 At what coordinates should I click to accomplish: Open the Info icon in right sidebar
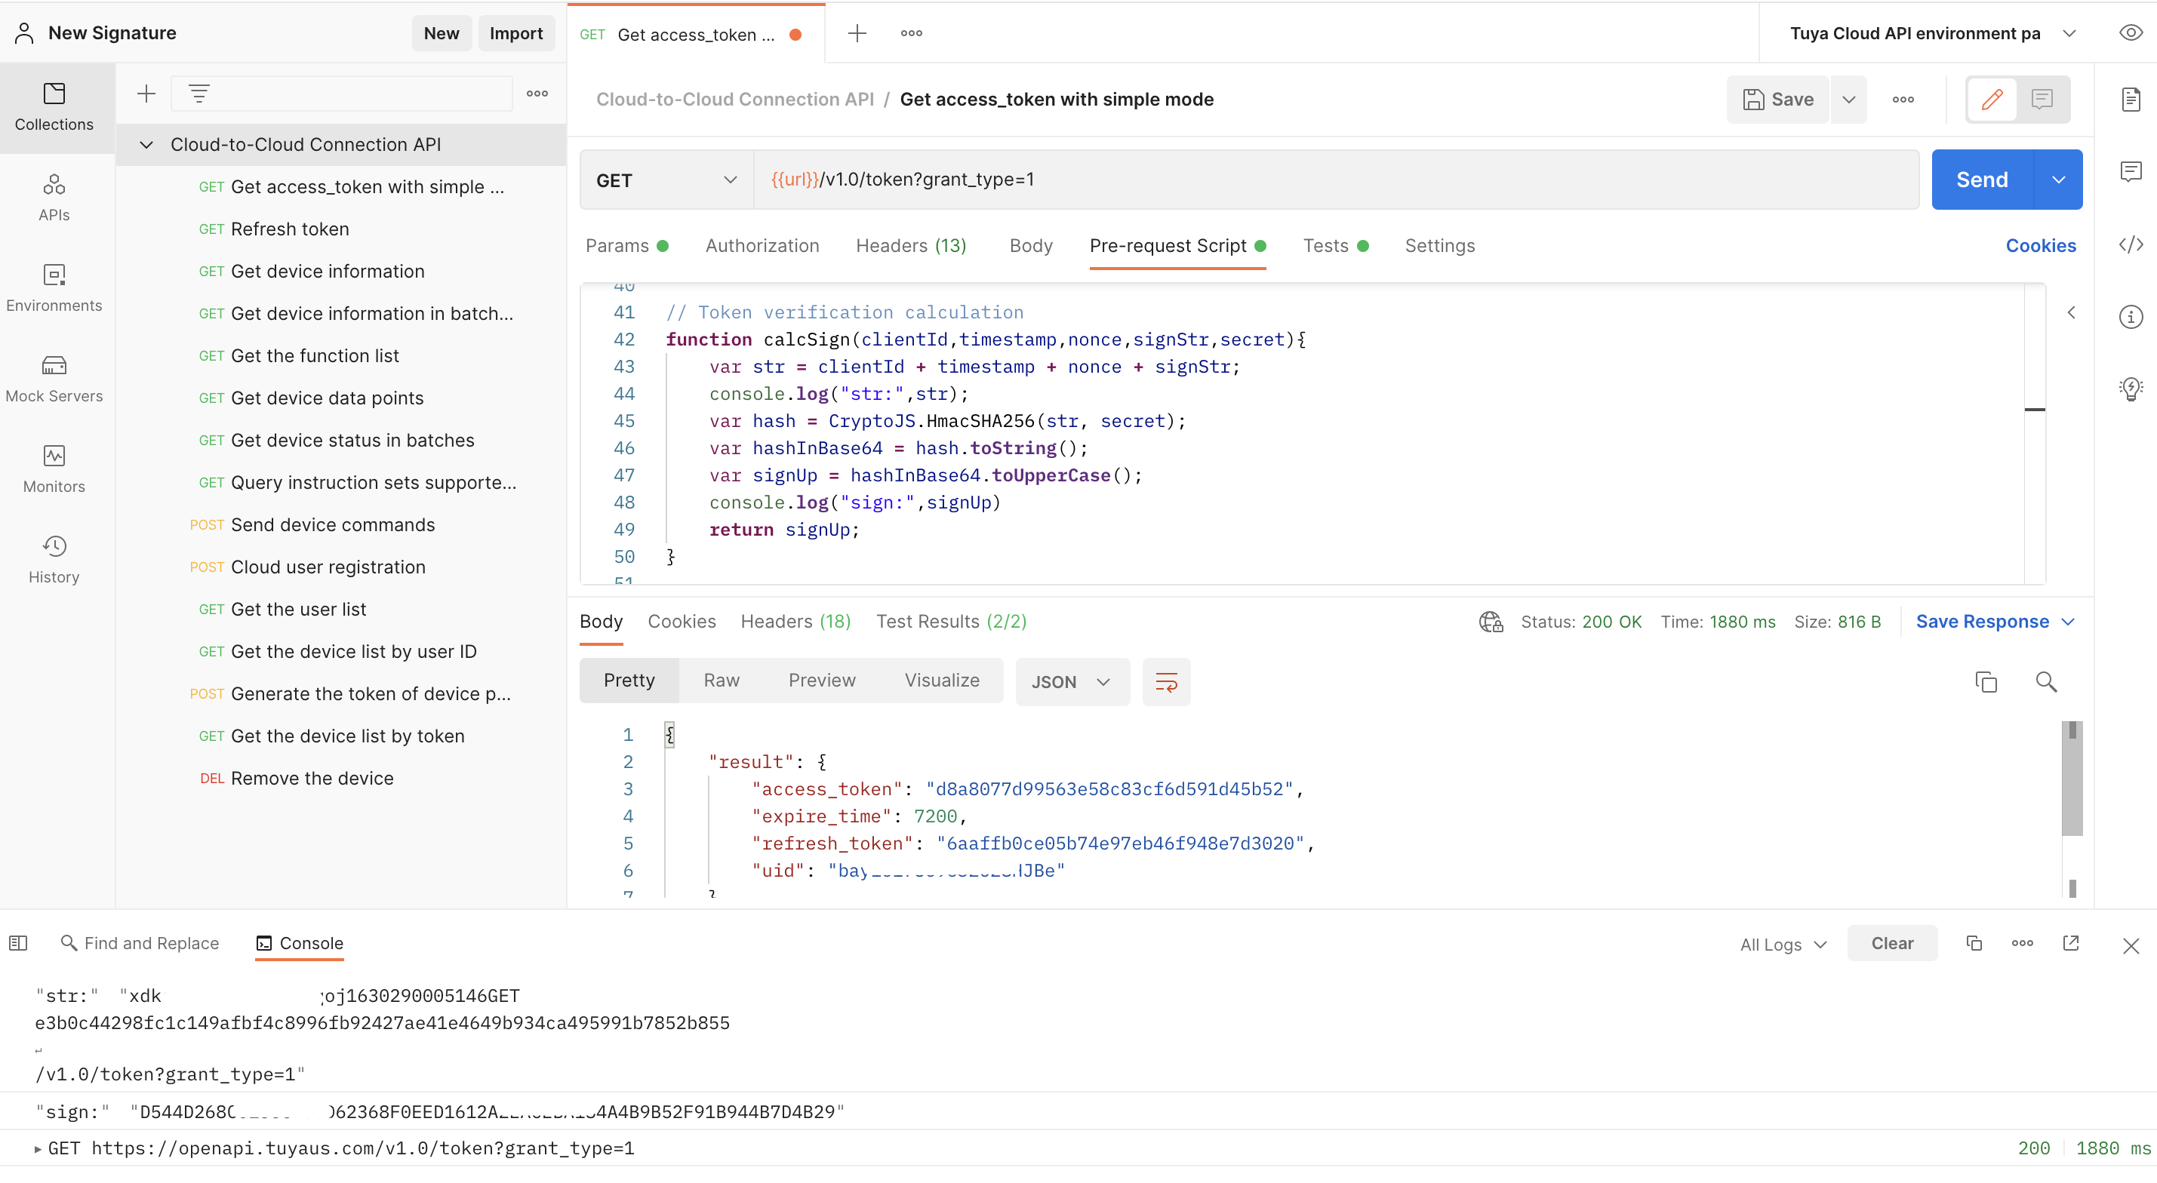(x=2130, y=316)
